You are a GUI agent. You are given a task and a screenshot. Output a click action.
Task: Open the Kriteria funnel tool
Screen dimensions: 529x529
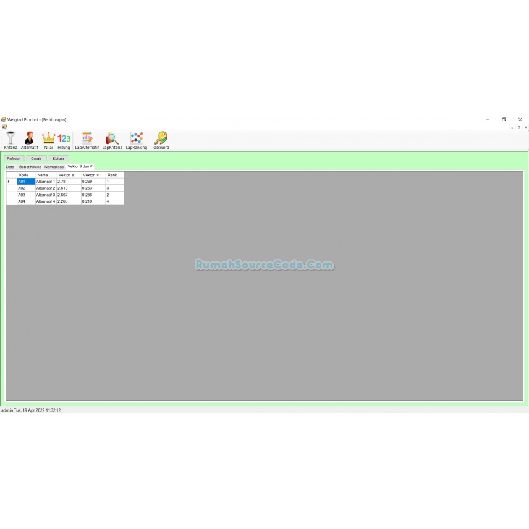point(11,140)
